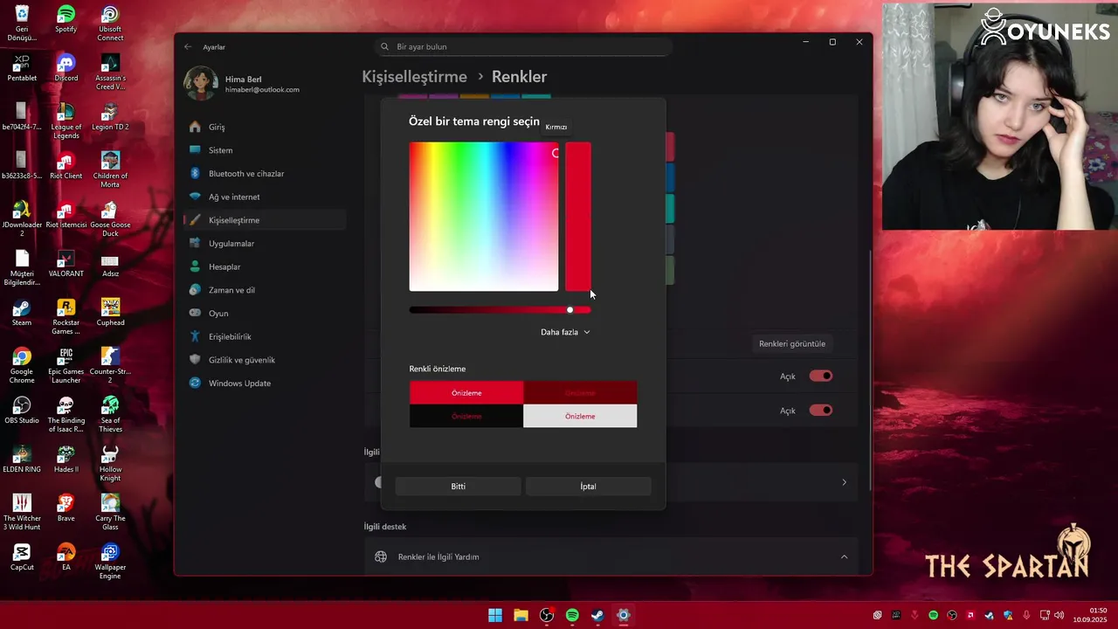Select Kişiselleştirme in sidebar
1118x629 pixels.
coord(266,220)
